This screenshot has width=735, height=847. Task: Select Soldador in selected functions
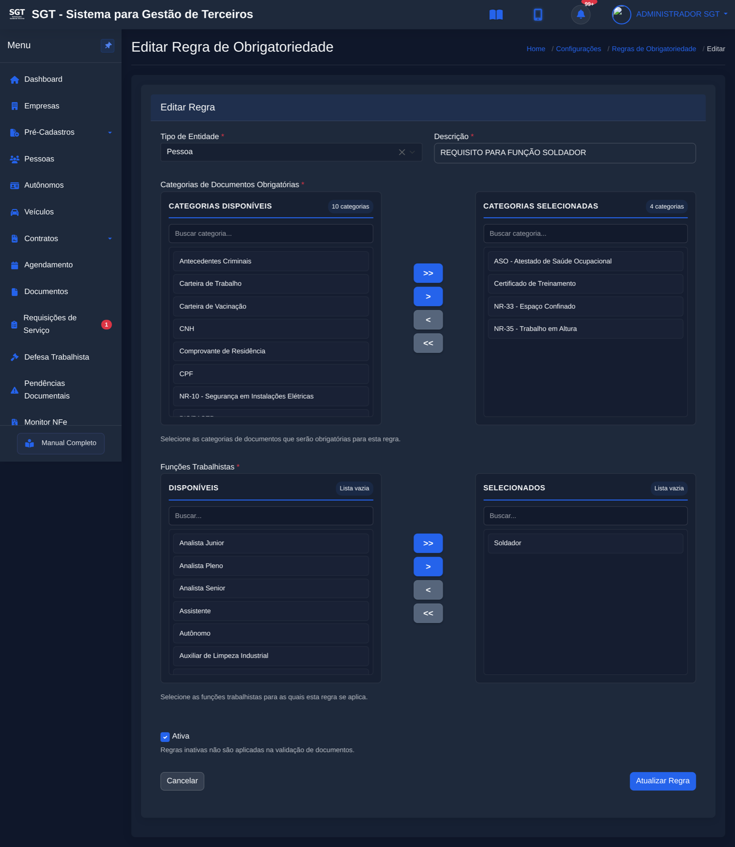[585, 543]
